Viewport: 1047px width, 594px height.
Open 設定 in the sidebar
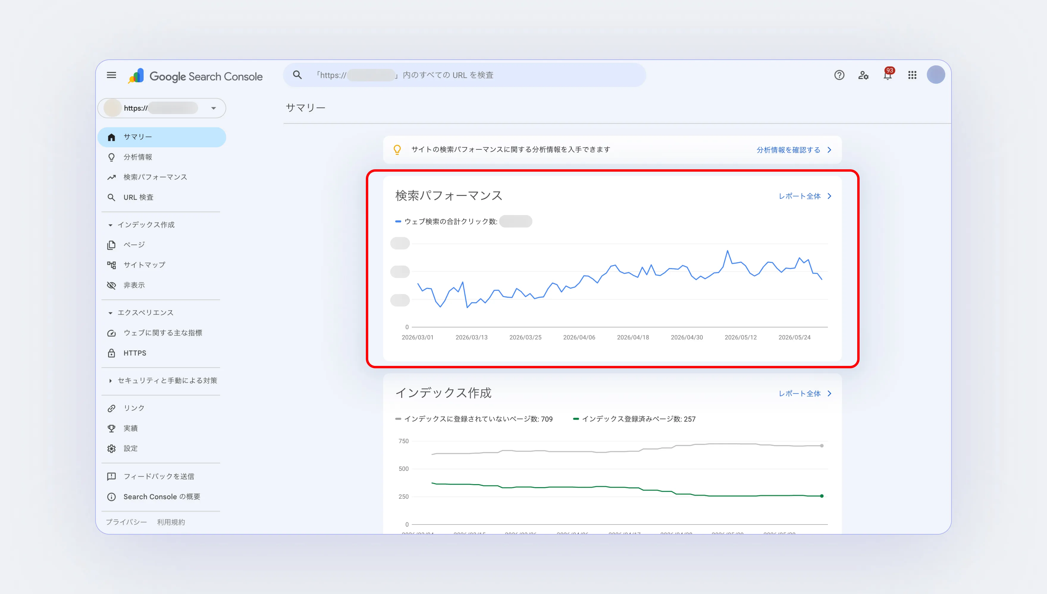click(162, 448)
